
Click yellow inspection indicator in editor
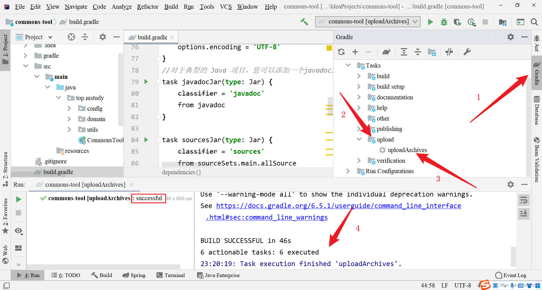[x=329, y=48]
